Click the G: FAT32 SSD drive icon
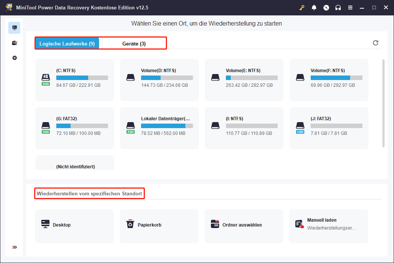This screenshot has width=394, height=263. coord(46,128)
